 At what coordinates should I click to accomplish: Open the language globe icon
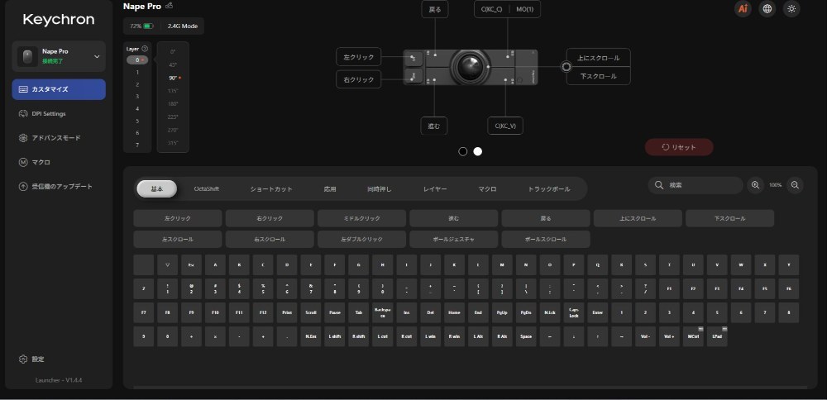767,8
